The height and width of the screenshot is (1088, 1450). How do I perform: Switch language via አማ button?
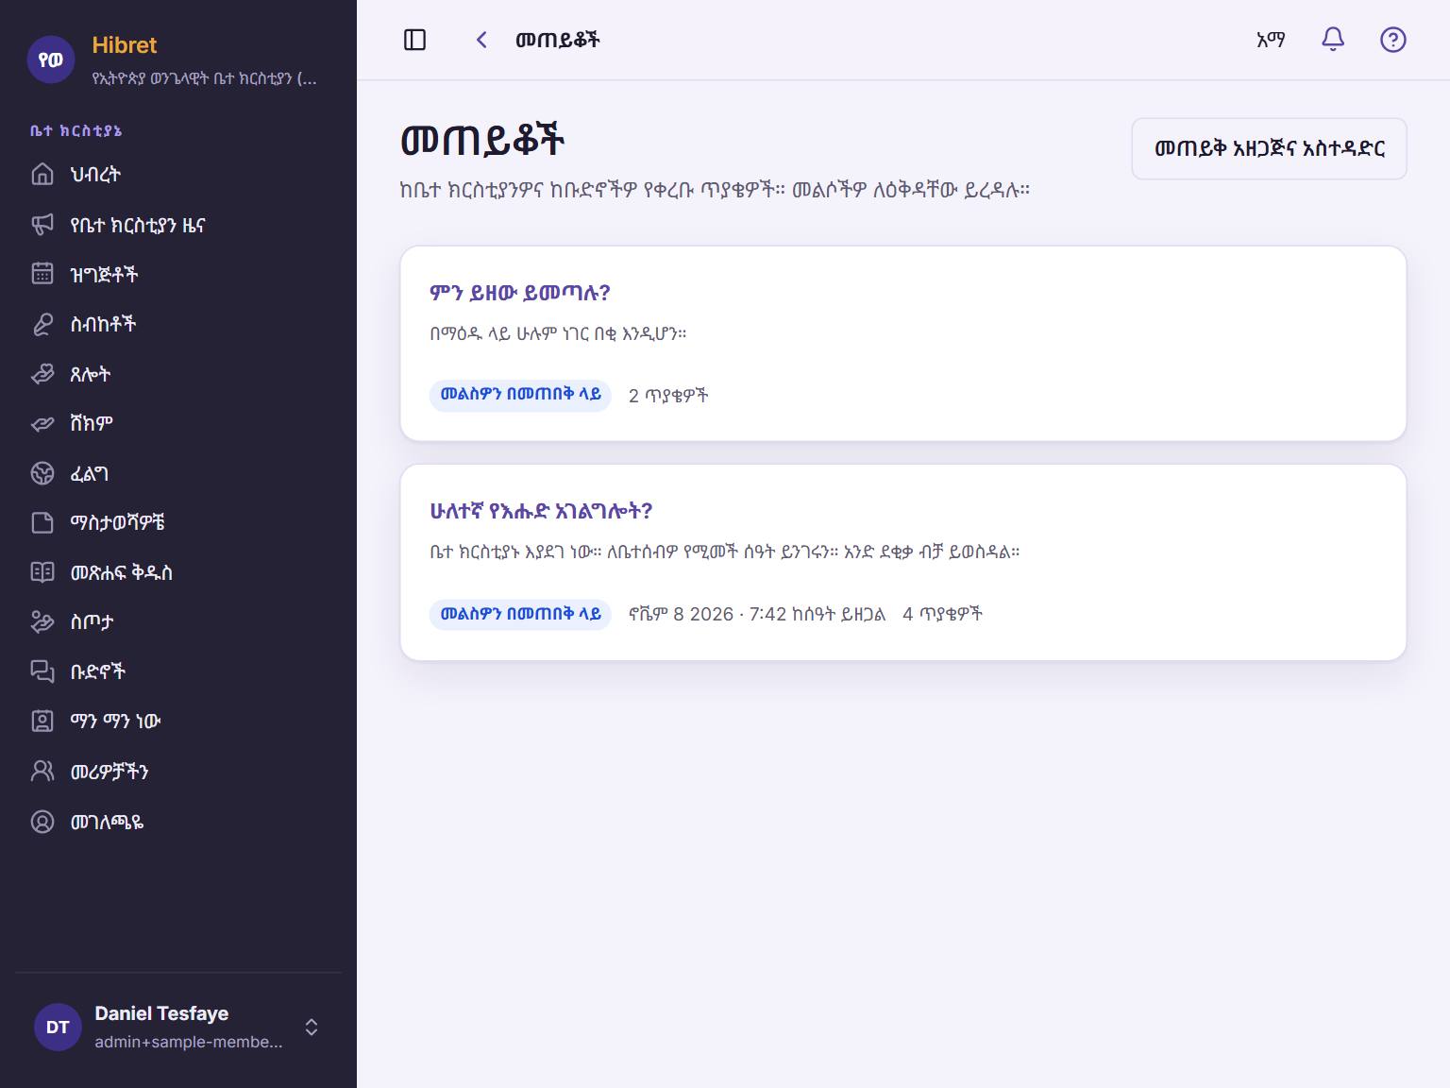[1271, 40]
